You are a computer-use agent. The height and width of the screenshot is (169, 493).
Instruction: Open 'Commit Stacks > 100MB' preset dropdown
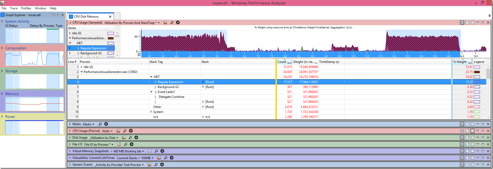[135, 158]
